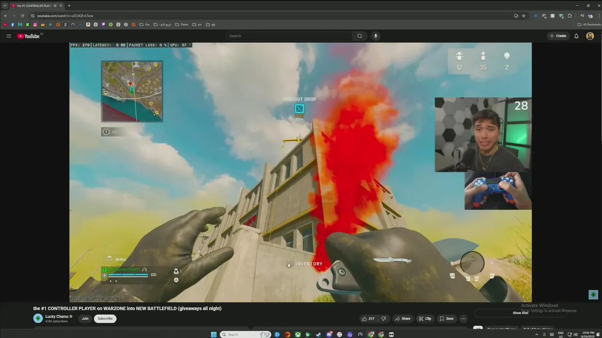Save the video to a playlist

coord(446,318)
